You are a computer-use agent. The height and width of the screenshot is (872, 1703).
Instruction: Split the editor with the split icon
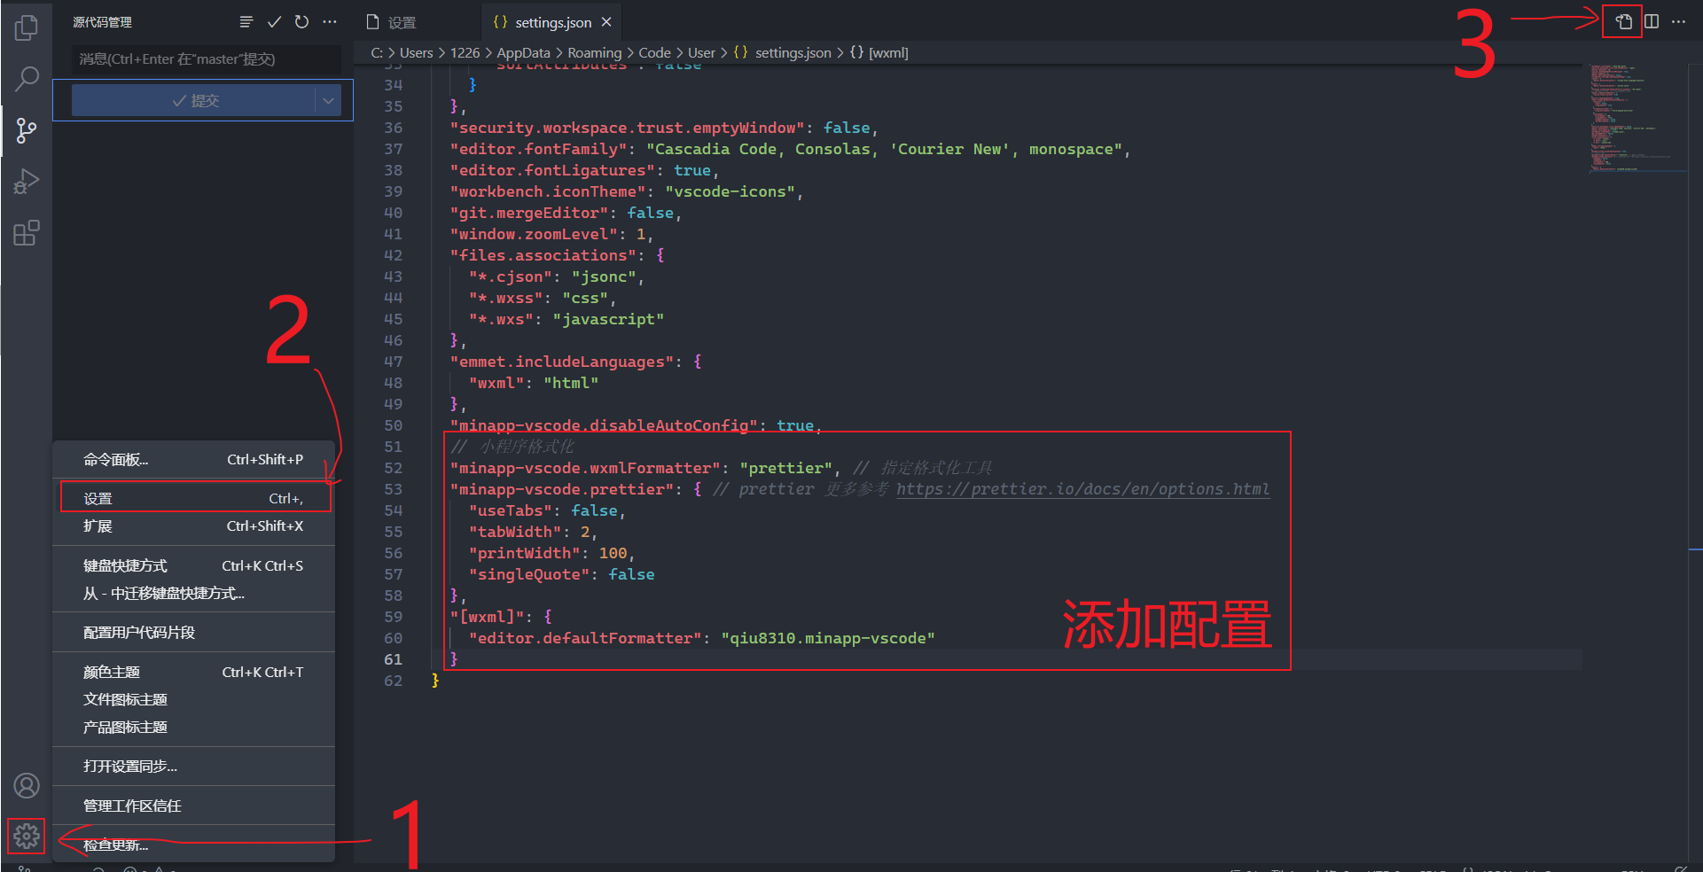click(x=1652, y=21)
